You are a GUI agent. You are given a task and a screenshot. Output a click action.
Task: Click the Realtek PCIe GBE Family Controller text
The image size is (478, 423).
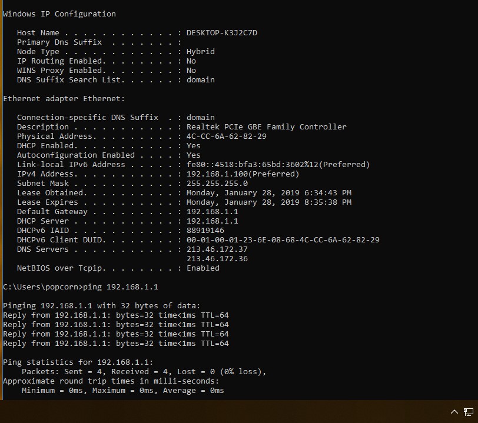pos(266,127)
